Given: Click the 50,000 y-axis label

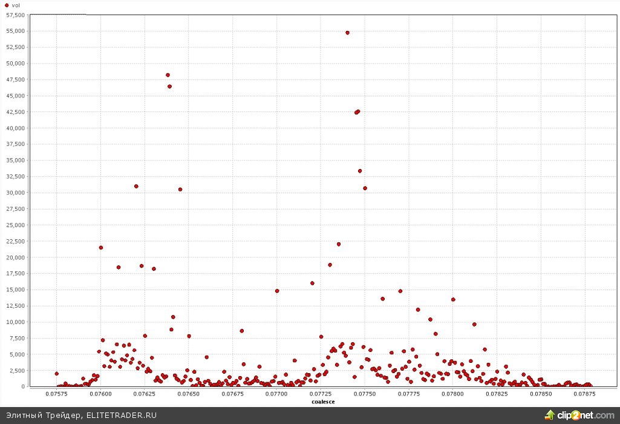Looking at the screenshot, I should 15,64.
